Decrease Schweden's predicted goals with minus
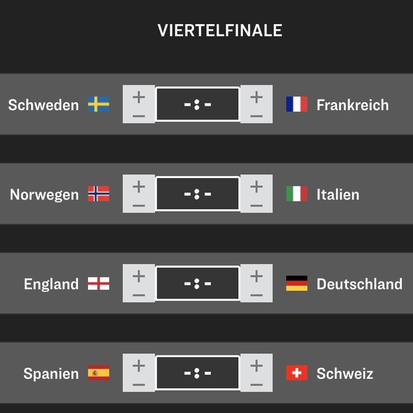Screen dimensions: 413x413 [x=139, y=116]
